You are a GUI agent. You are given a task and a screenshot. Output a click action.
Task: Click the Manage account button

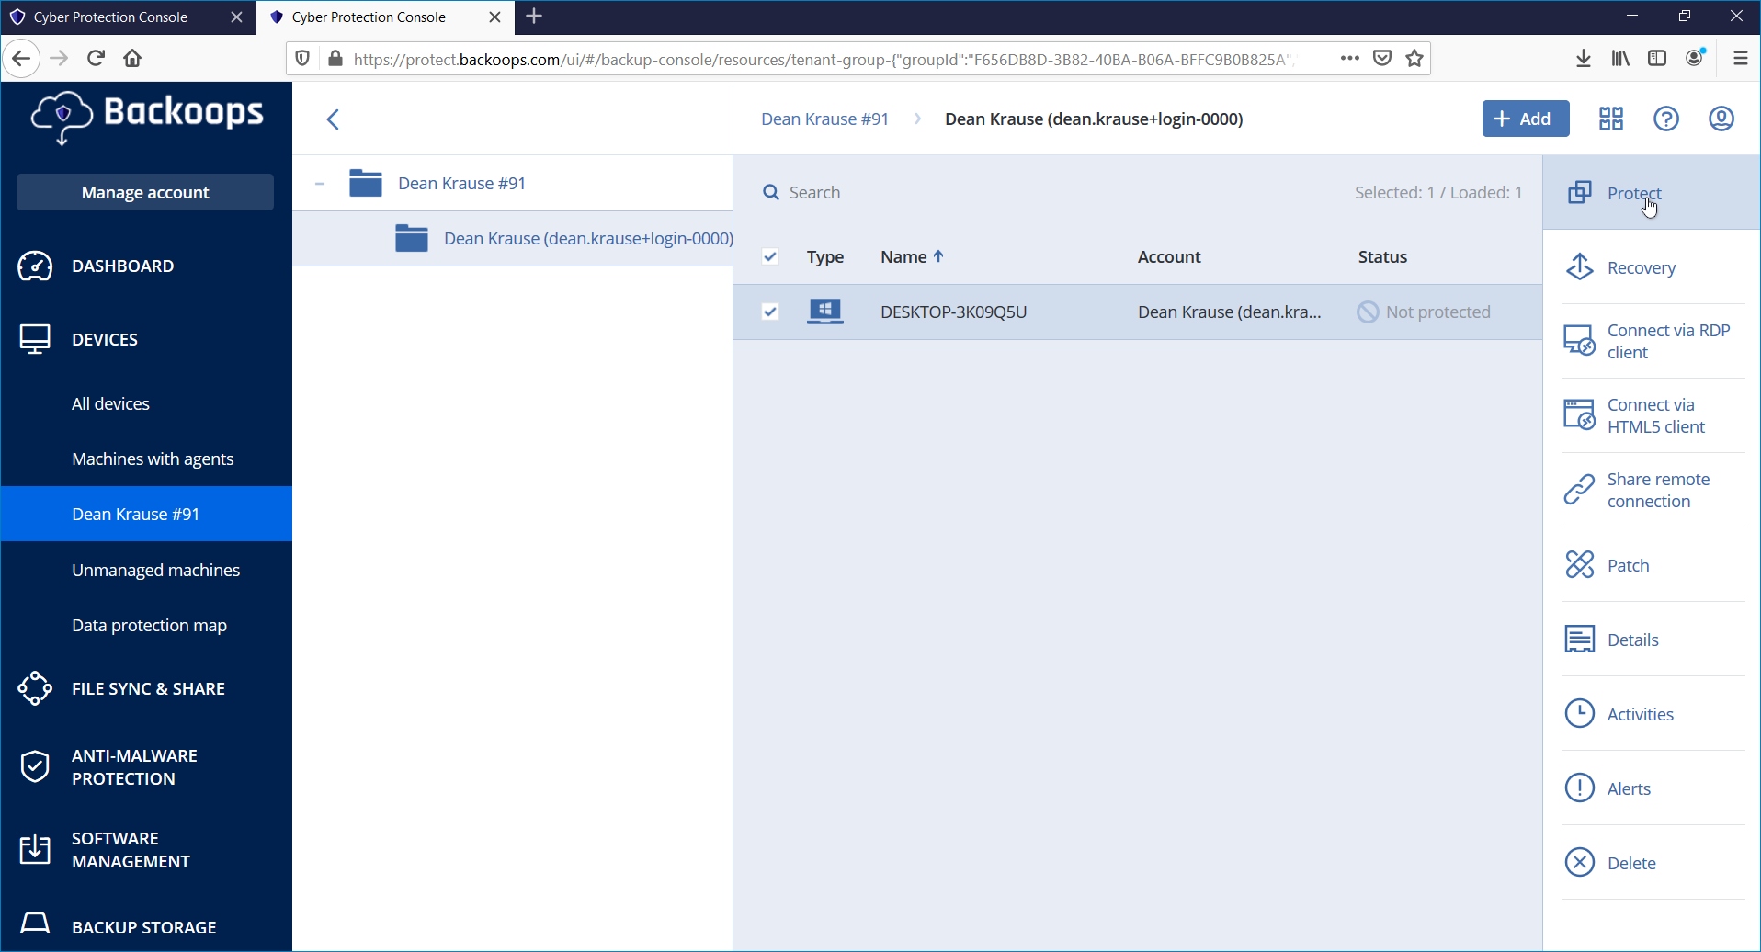click(x=145, y=192)
